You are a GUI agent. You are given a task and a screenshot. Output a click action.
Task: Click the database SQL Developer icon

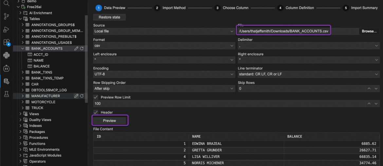pyautogui.click(x=6, y=81)
